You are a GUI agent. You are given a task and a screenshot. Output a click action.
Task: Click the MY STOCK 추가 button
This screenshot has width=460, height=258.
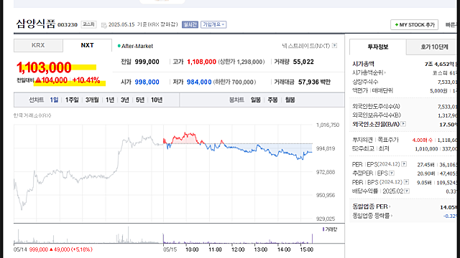(x=414, y=25)
